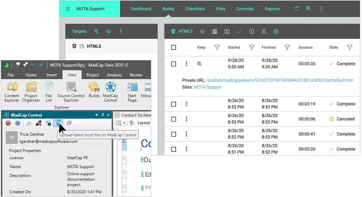This screenshot has height=197, width=362.
Task: Switch to the Checklists tab
Action: coord(195,9)
